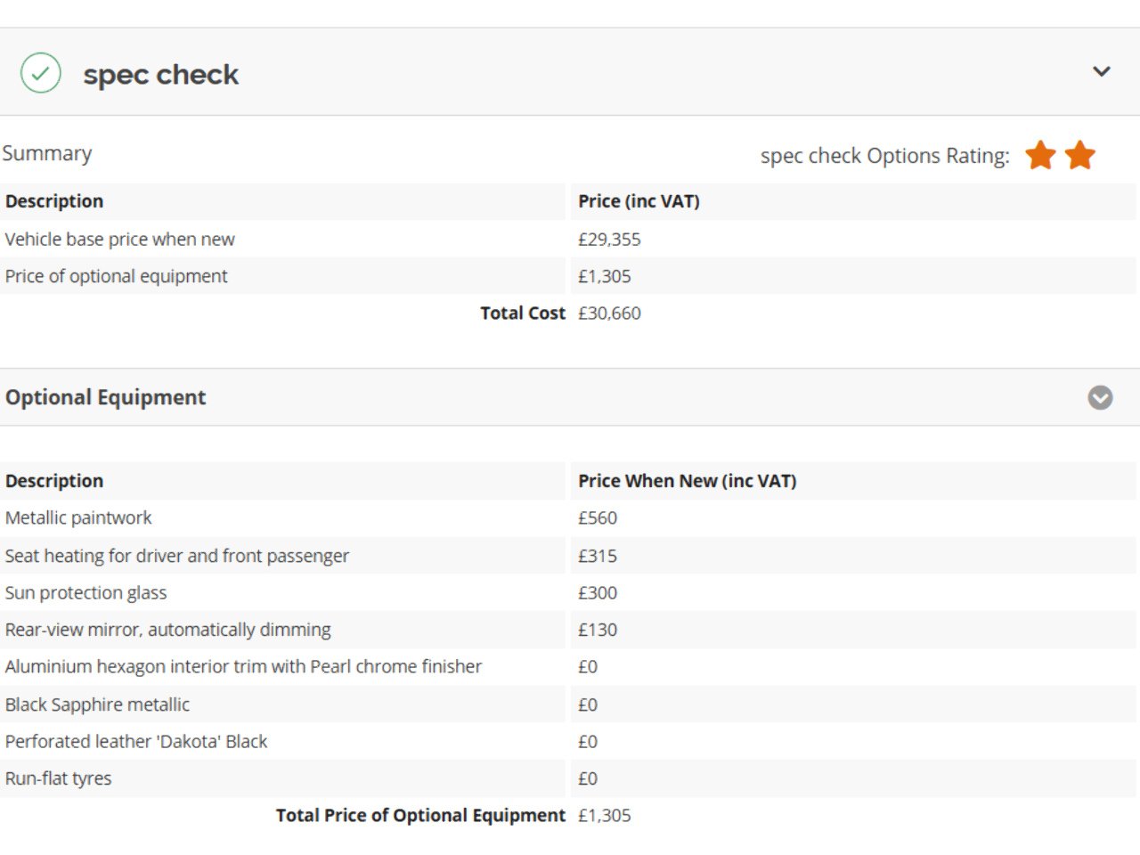This screenshot has height=855, width=1140.
Task: Click the second orange rating star
Action: [1079, 155]
